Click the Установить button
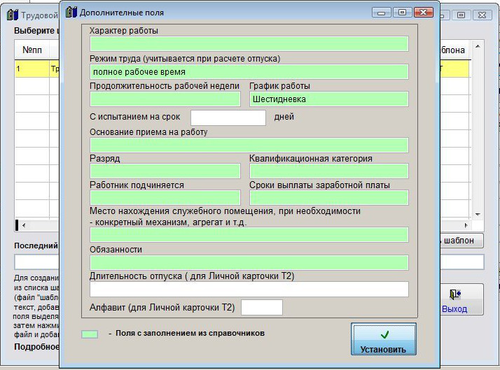 384,339
